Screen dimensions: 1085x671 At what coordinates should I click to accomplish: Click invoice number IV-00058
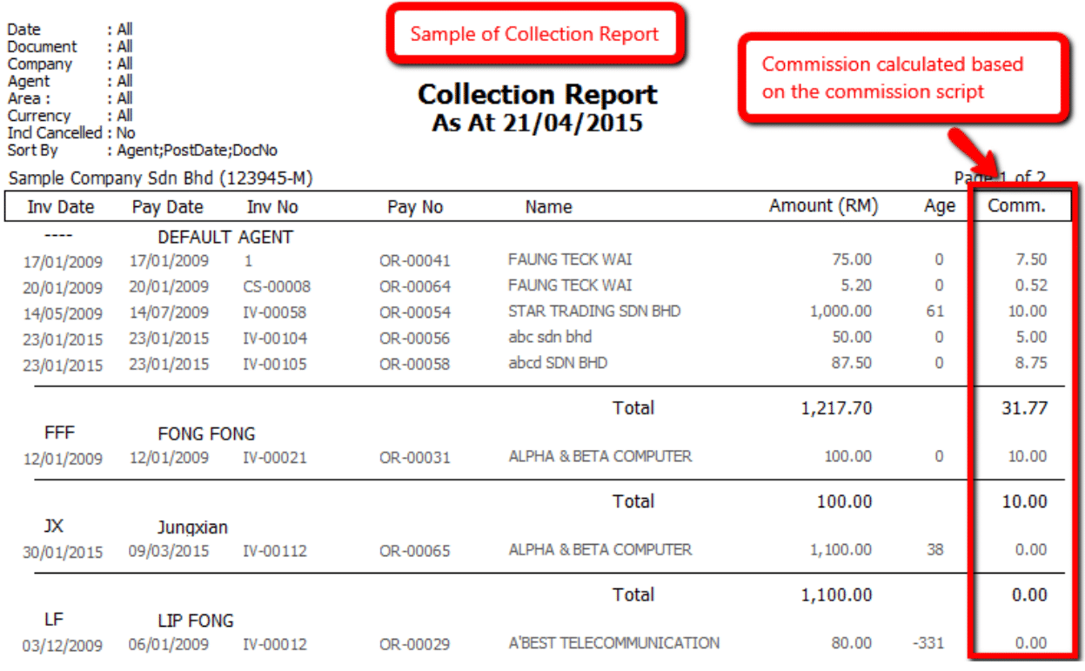[x=275, y=312]
